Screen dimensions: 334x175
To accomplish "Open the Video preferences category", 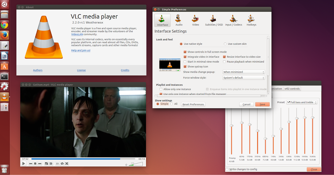I will [x=195, y=21].
